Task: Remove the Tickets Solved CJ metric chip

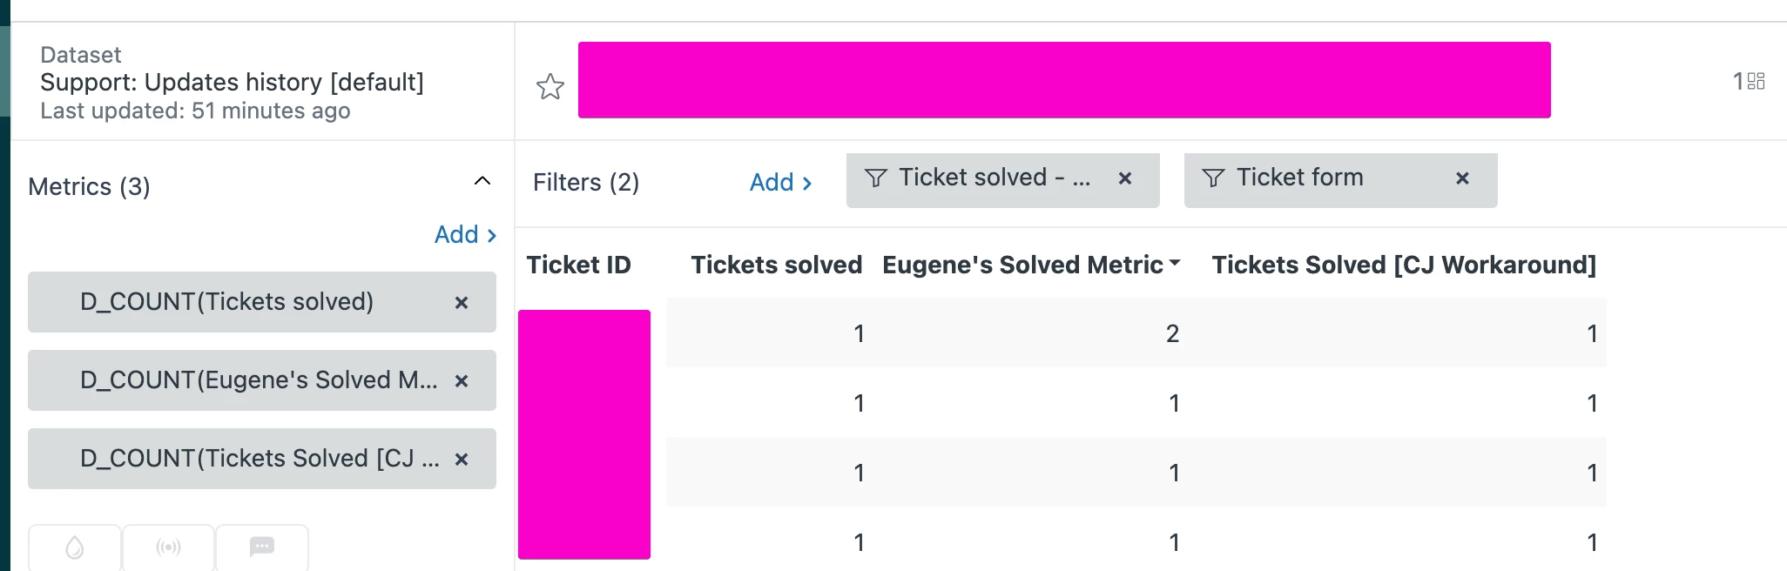Action: [462, 460]
